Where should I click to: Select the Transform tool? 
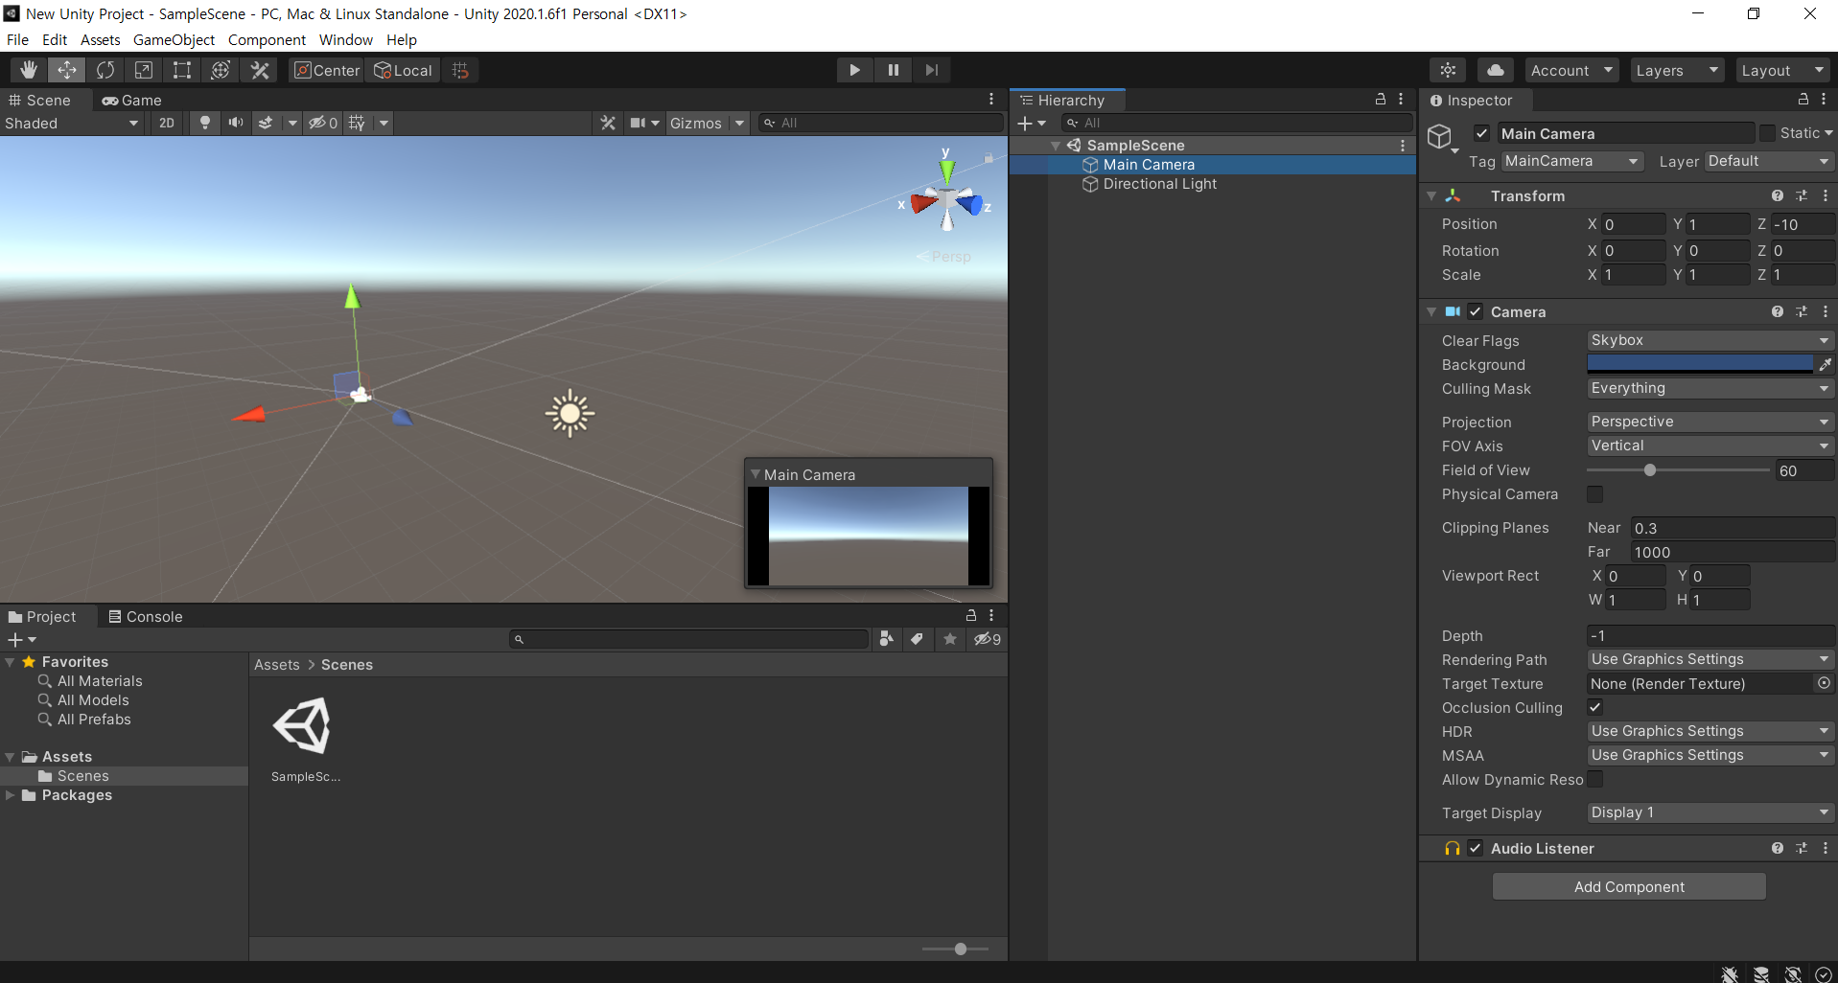tap(221, 70)
